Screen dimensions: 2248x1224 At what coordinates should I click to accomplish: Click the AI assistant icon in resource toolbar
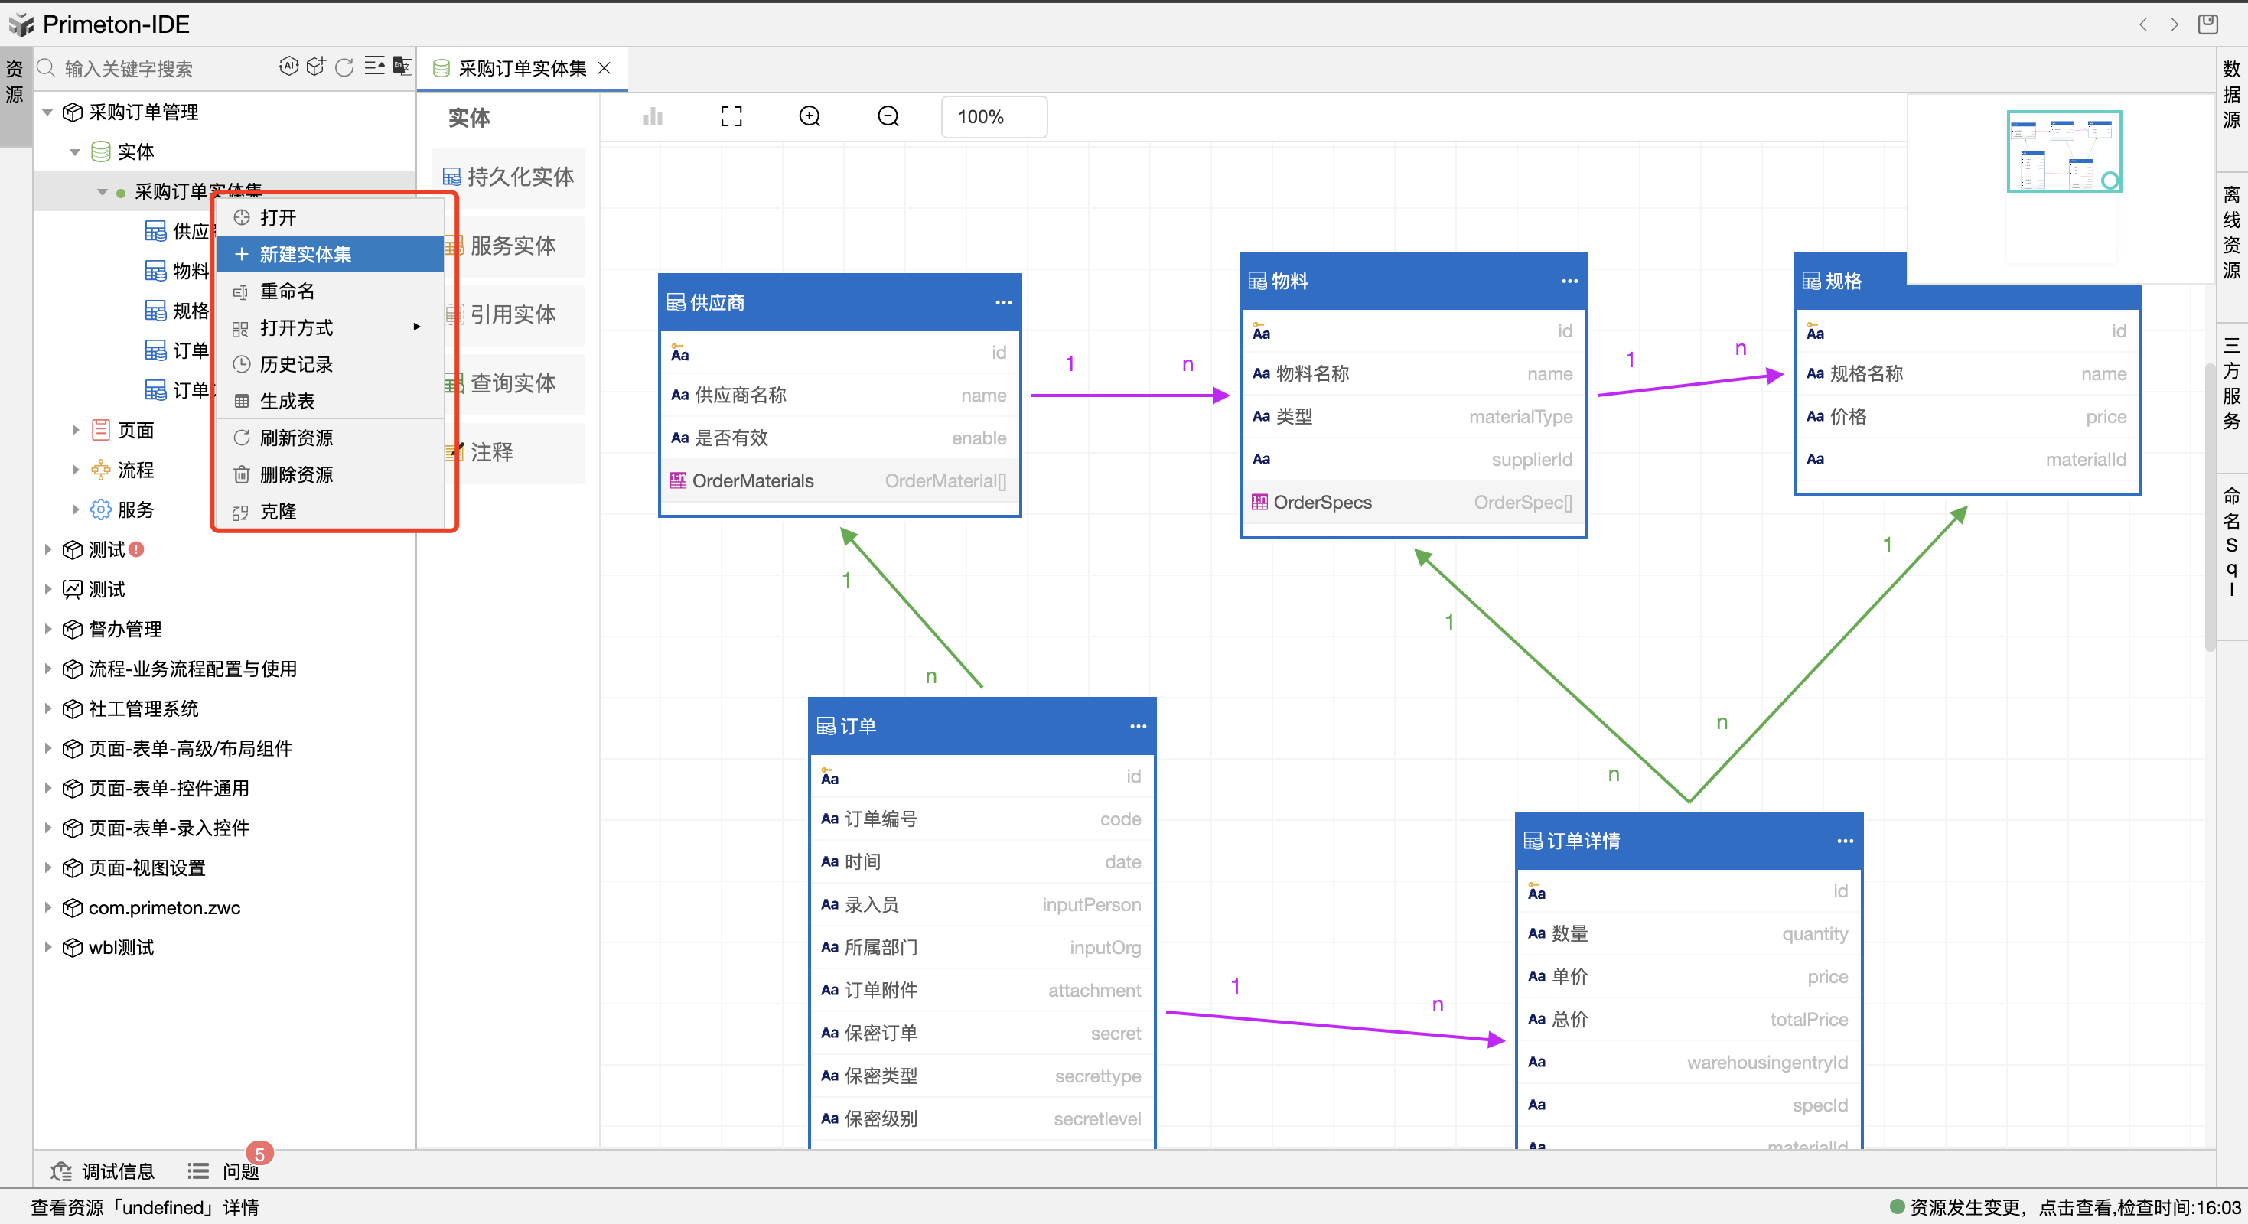coord(288,67)
